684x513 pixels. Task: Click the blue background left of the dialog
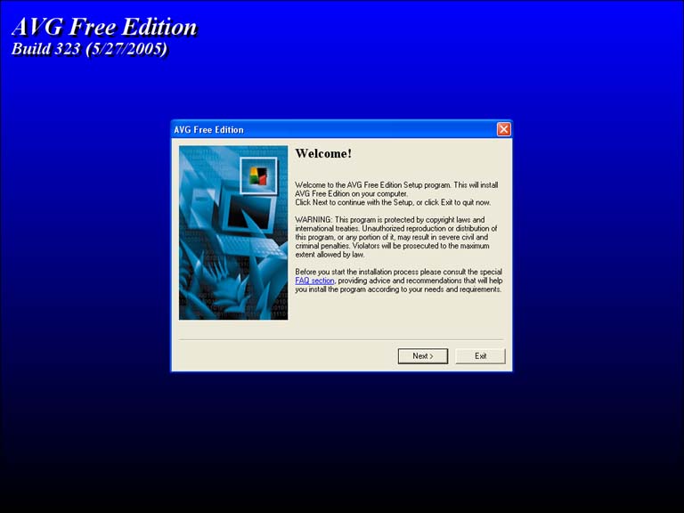coord(85,240)
